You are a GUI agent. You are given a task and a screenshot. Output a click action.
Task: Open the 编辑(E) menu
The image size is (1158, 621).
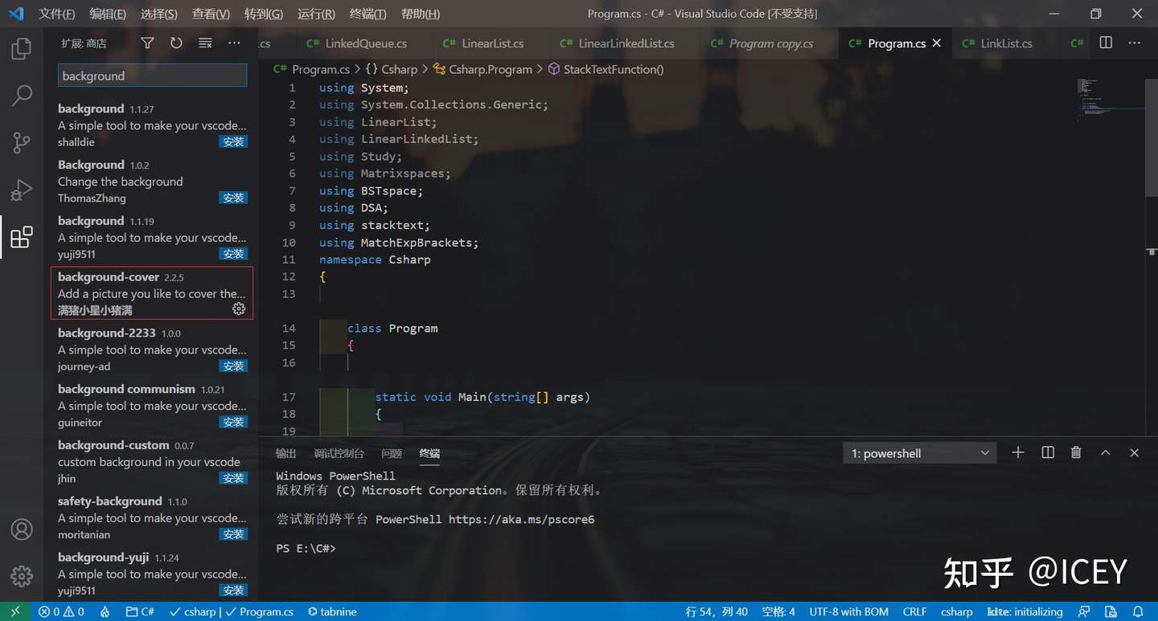coord(108,14)
